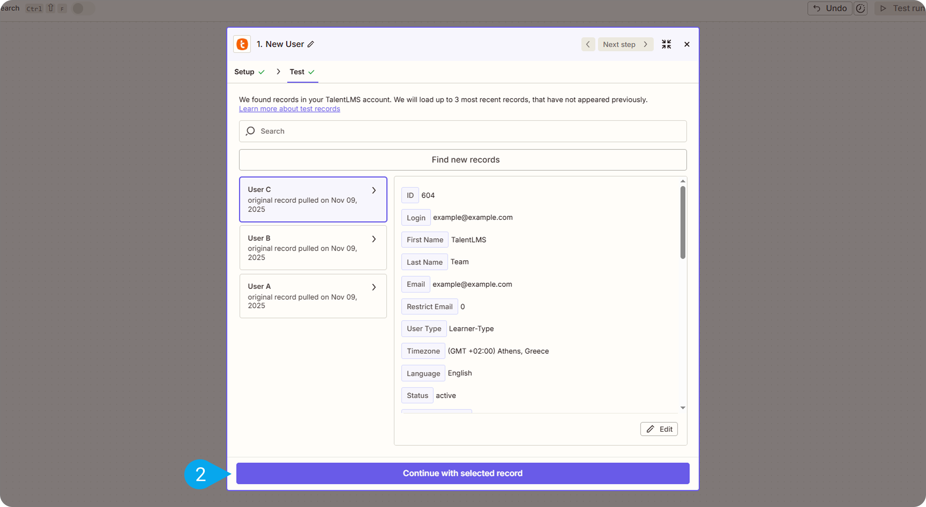The height and width of the screenshot is (507, 926).
Task: Click Next step button
Action: 625,44
